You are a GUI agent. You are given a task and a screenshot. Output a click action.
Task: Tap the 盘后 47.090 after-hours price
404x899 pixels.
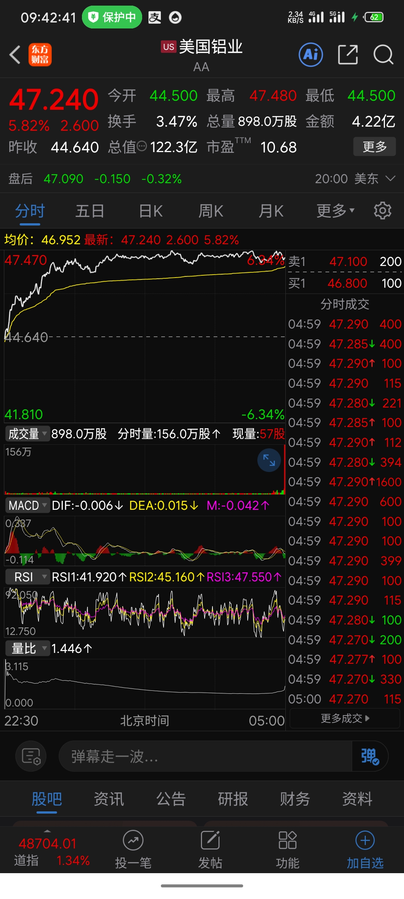click(x=63, y=179)
